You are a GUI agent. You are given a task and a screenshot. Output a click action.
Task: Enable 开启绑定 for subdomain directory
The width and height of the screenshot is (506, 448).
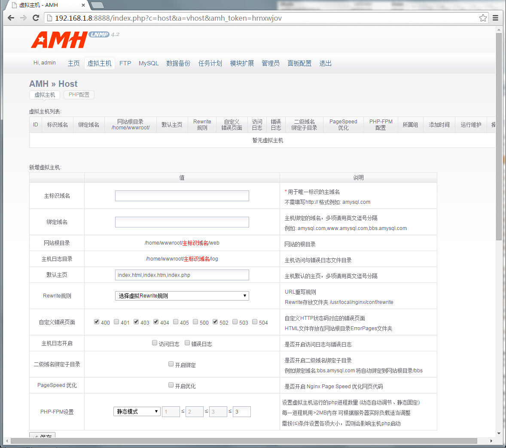coord(171,364)
